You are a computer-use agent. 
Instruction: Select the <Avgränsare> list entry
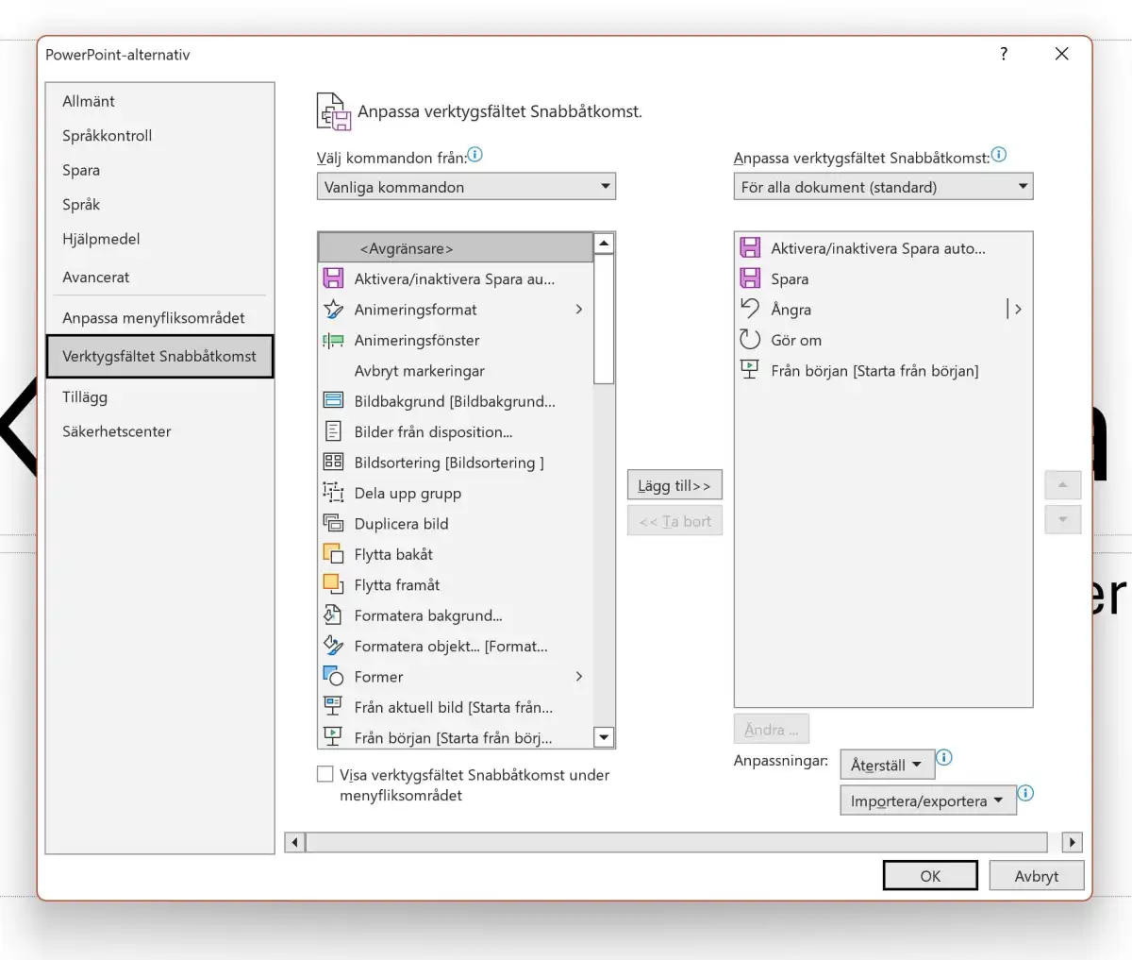pyautogui.click(x=457, y=248)
